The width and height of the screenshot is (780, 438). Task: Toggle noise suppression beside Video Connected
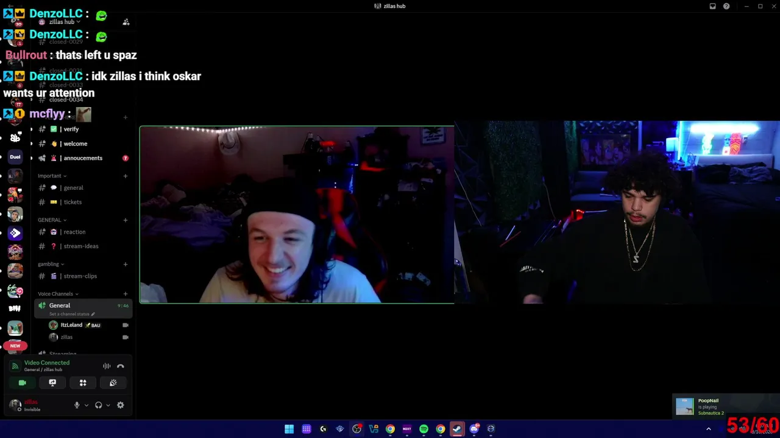107,366
